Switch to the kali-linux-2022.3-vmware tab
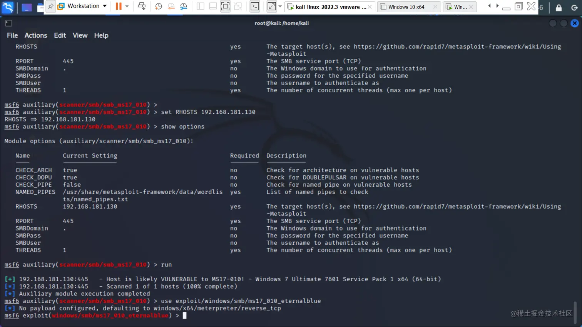582x327 pixels. (x=329, y=7)
